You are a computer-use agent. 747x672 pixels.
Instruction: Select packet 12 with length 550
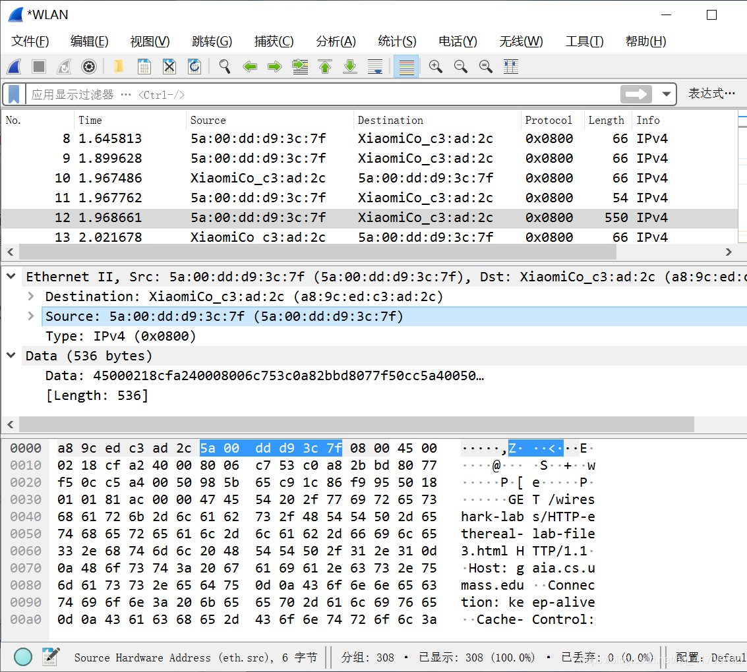370,217
